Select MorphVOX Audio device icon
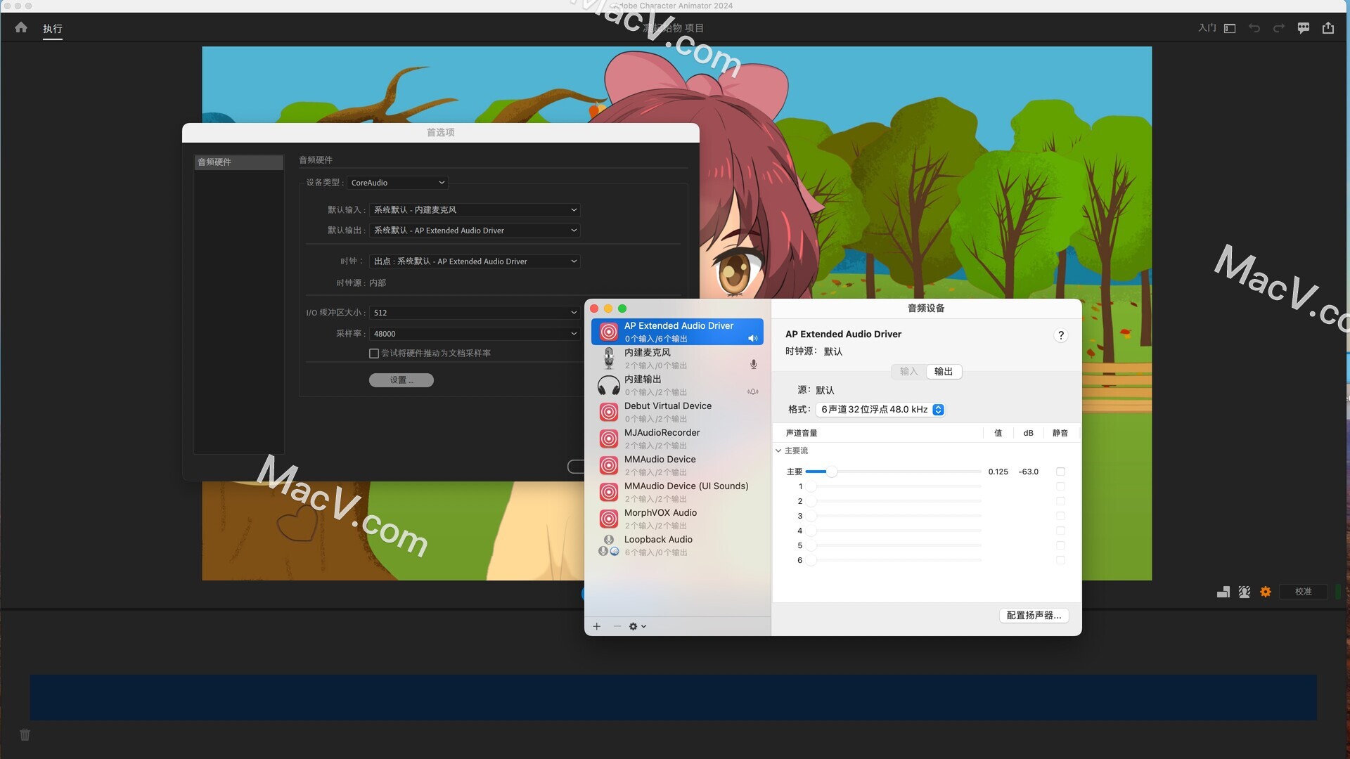1350x759 pixels. coord(609,519)
